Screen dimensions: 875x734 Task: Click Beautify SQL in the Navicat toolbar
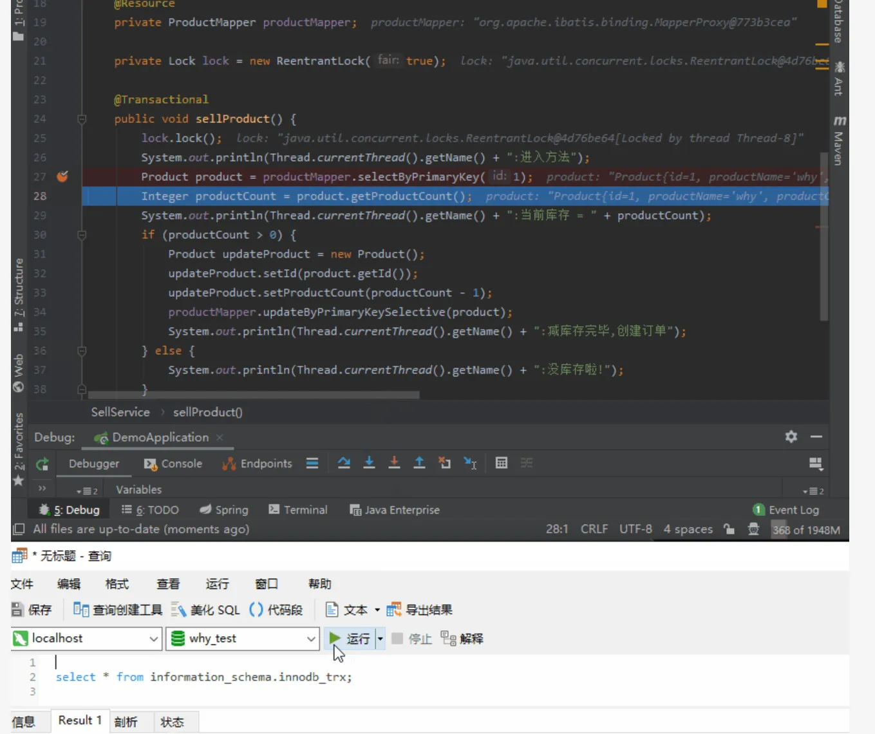pos(205,610)
